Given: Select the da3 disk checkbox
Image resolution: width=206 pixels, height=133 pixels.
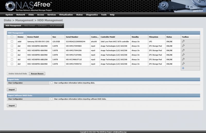Looking at the screenshot, I should (x=12, y=59).
